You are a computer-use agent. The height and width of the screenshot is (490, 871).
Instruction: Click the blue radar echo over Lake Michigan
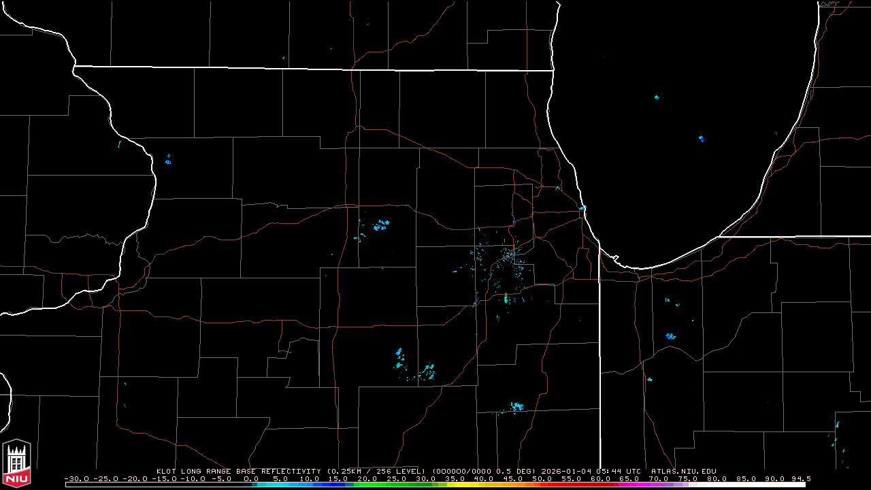[702, 139]
